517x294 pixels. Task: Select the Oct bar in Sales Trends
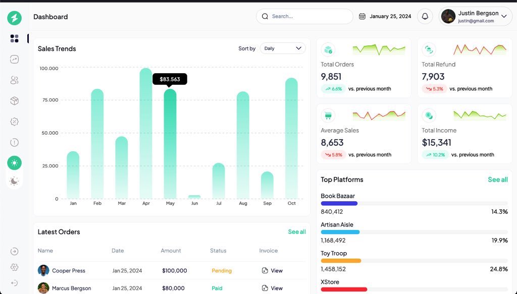(291, 138)
